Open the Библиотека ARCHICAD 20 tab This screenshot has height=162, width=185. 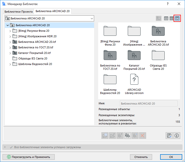click(x=53, y=11)
